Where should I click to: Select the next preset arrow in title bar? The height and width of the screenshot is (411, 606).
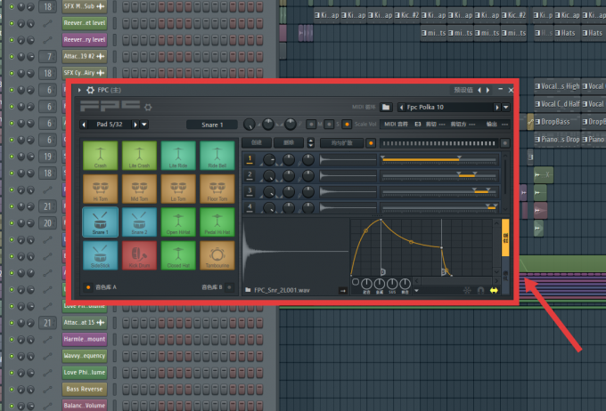[488, 90]
